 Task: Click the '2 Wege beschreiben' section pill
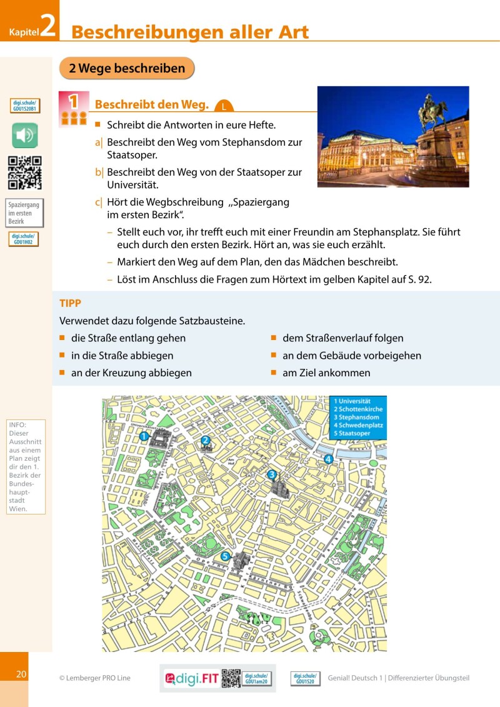[x=127, y=68]
